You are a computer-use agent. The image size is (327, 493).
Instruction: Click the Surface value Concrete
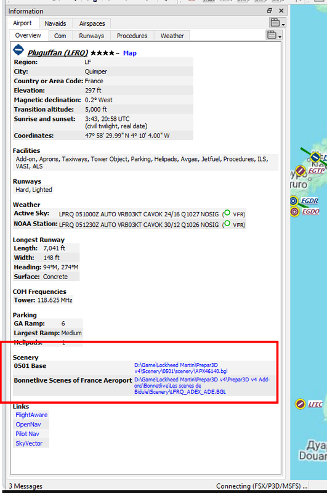pyautogui.click(x=55, y=277)
